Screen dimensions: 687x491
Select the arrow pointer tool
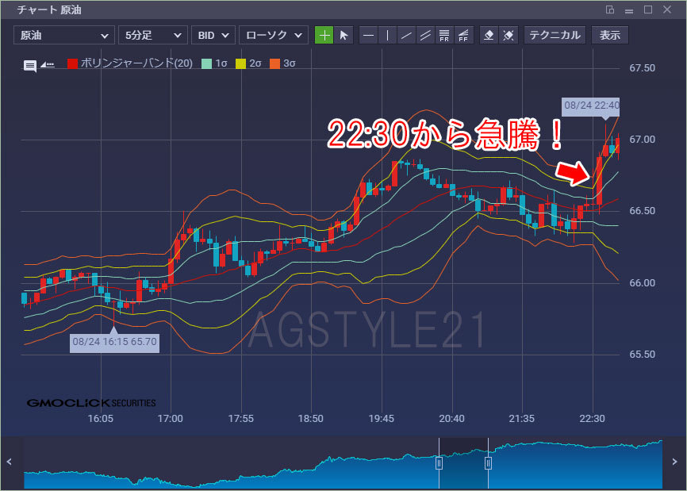(x=343, y=35)
